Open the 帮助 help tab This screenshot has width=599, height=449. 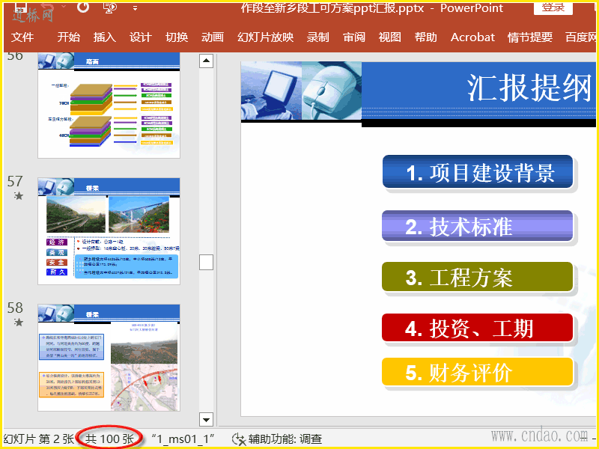(x=426, y=37)
